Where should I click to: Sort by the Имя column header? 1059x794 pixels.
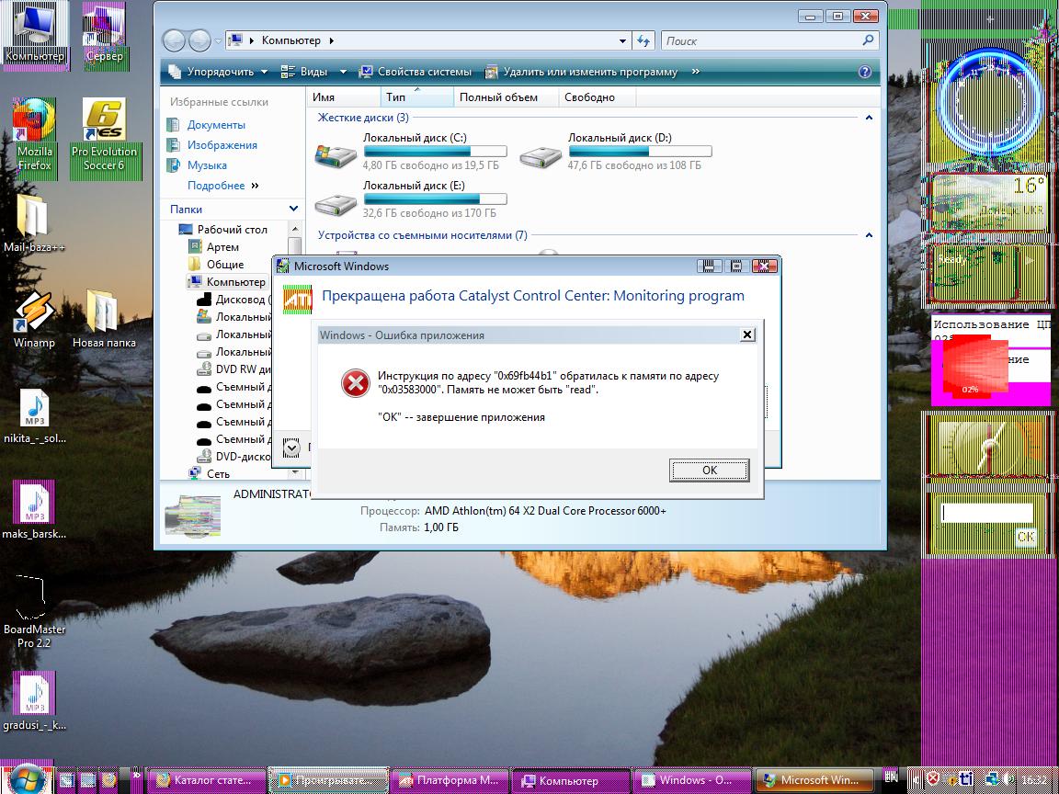[344, 97]
